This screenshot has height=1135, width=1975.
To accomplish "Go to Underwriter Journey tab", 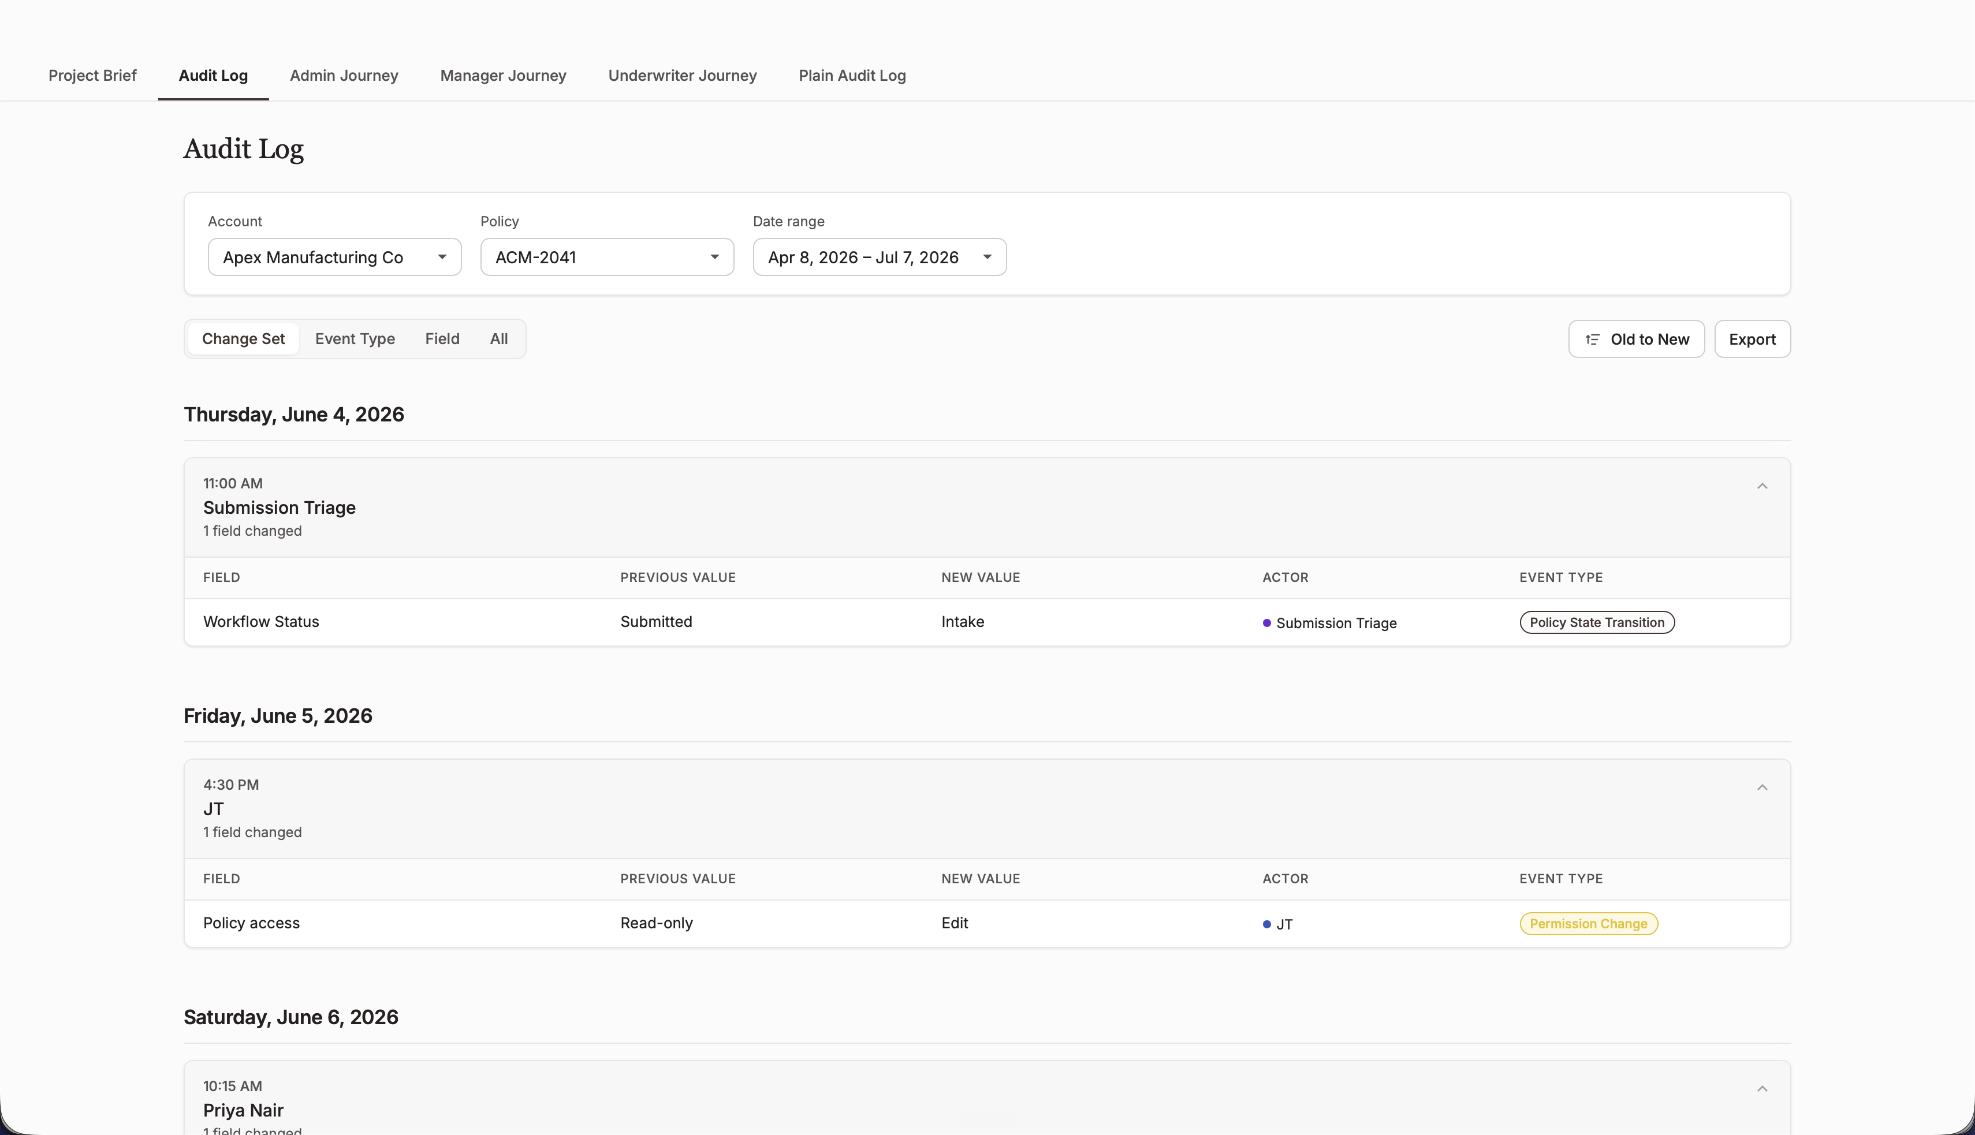I will pos(682,76).
